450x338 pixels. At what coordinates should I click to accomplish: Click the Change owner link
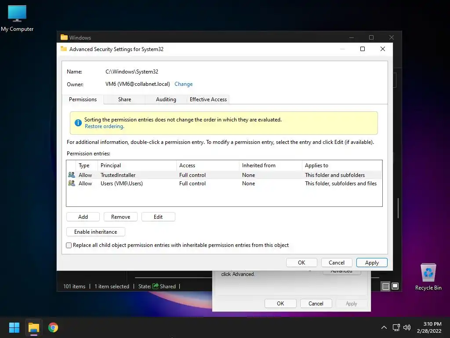tap(183, 84)
